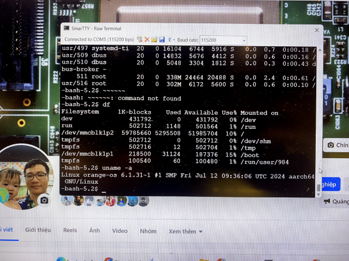Screen dimensions: 349x261
Task: Click the blue button right of the terminal
Action: 332,185
